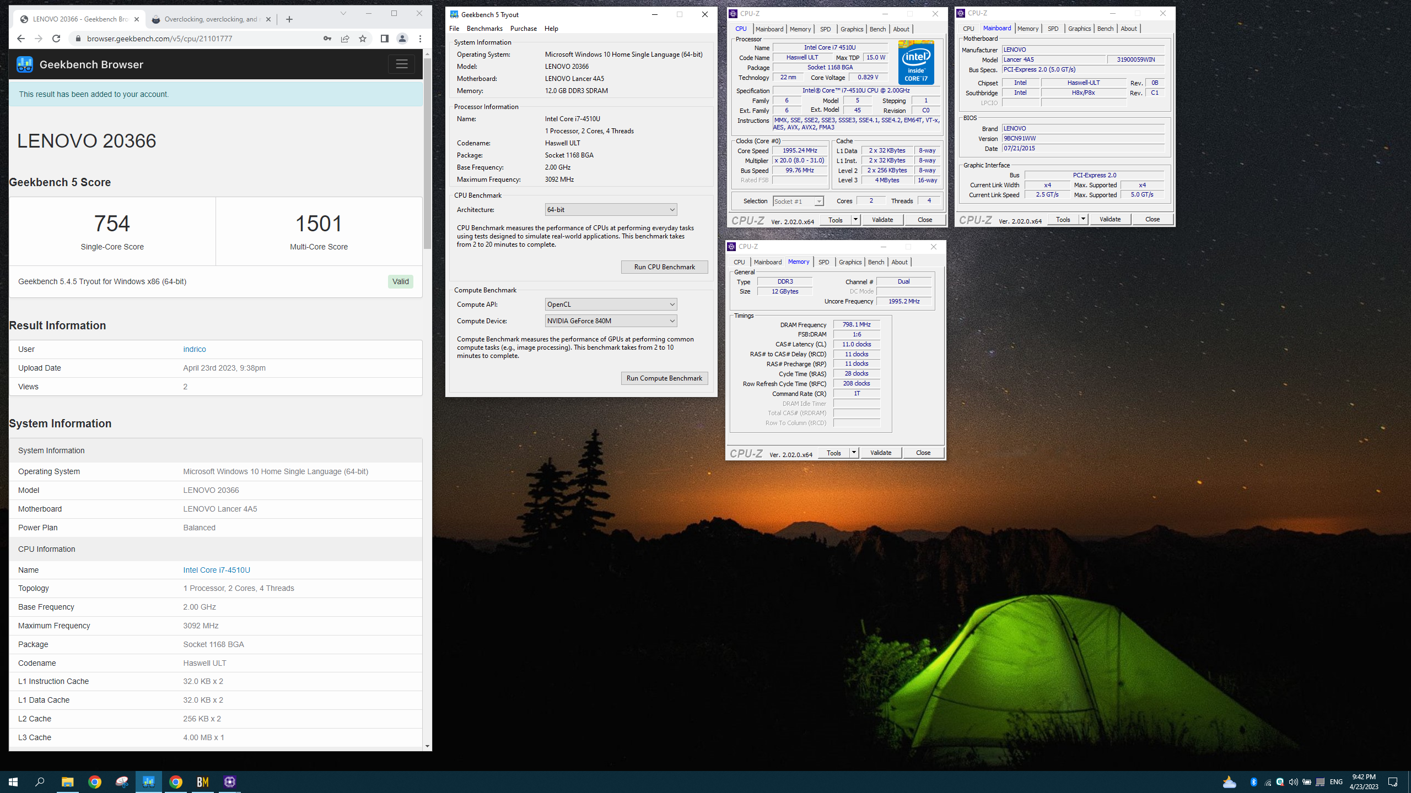Click the ENG language indicator in tray
Image resolution: width=1411 pixels, height=793 pixels.
(x=1336, y=782)
